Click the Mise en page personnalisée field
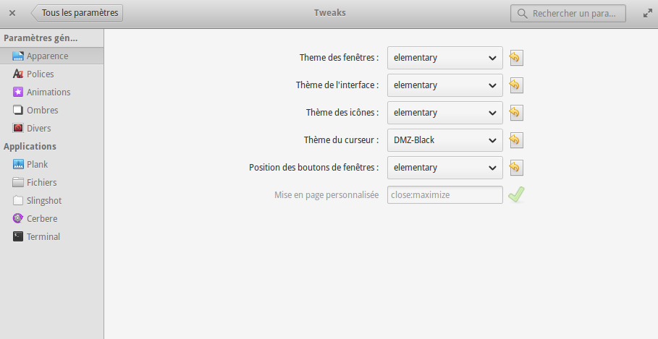 (445, 195)
